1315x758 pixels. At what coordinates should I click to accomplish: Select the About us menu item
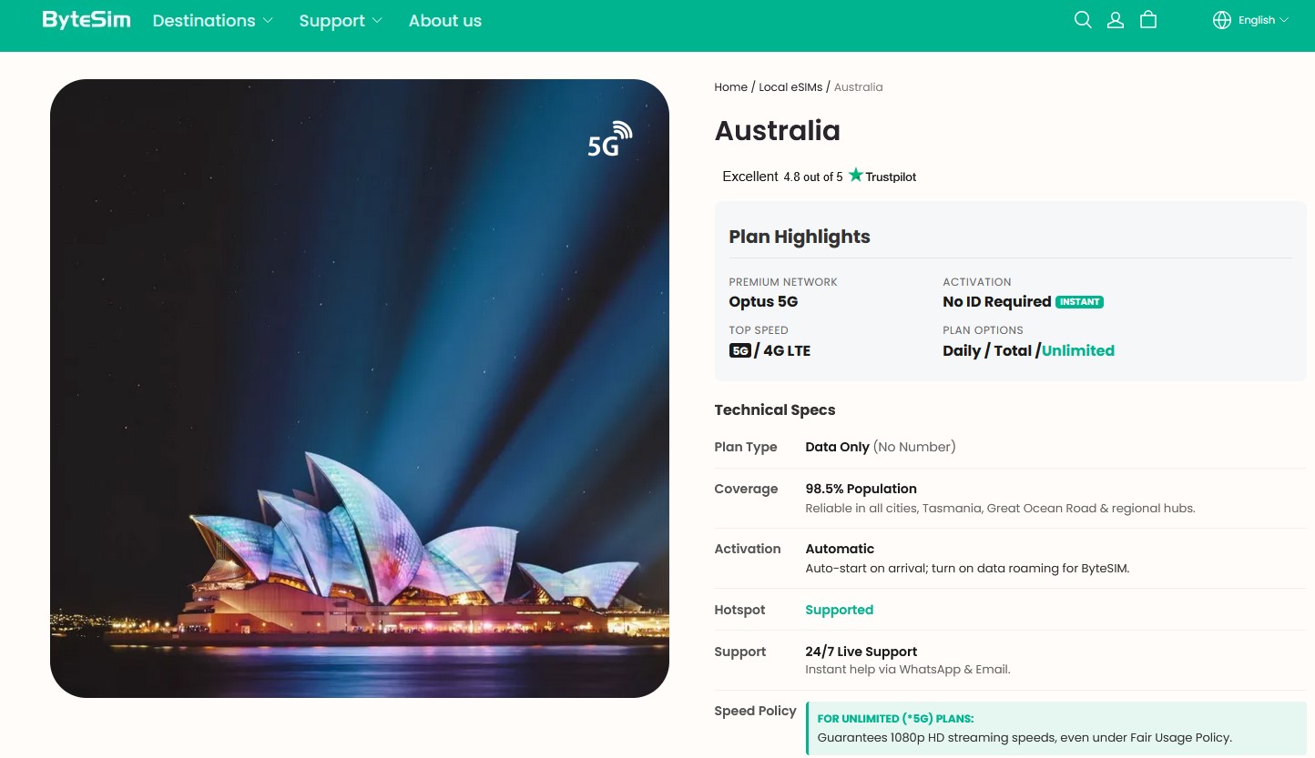pyautogui.click(x=444, y=20)
